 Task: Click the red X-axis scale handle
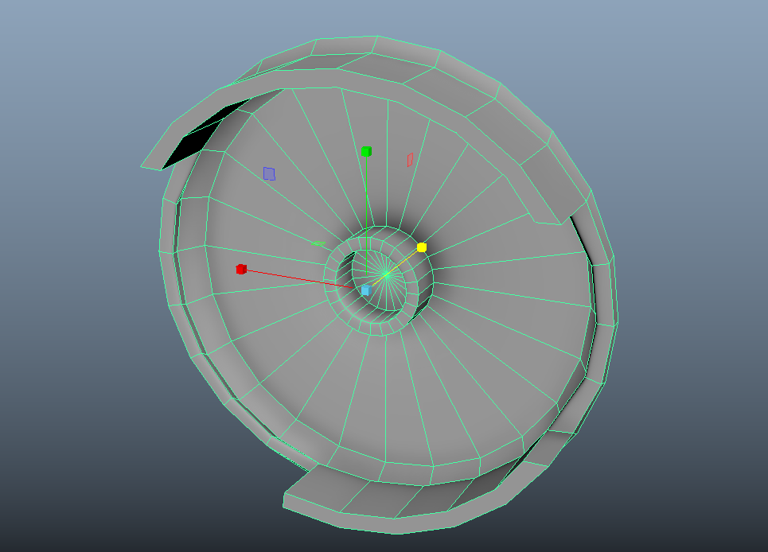pyautogui.click(x=241, y=269)
